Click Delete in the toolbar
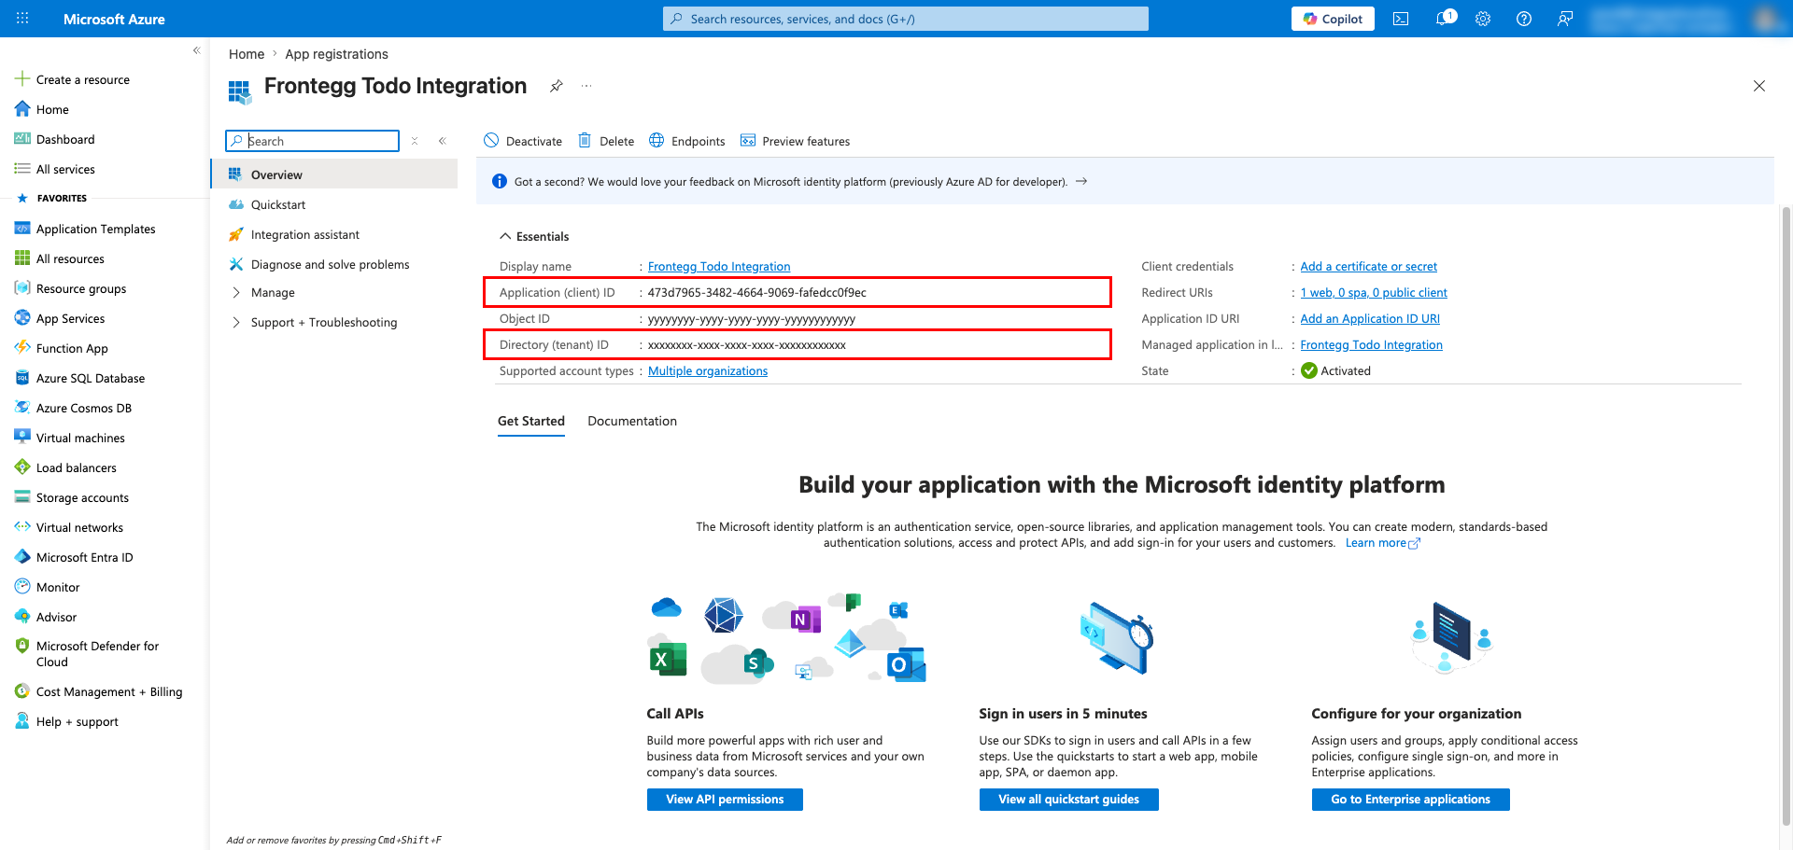This screenshot has height=850, width=1793. [x=606, y=141]
